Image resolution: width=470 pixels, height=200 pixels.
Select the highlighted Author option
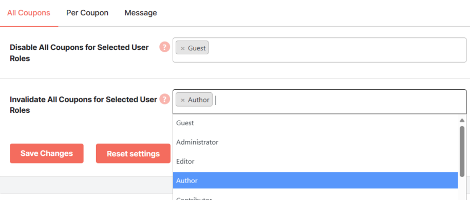pos(315,181)
